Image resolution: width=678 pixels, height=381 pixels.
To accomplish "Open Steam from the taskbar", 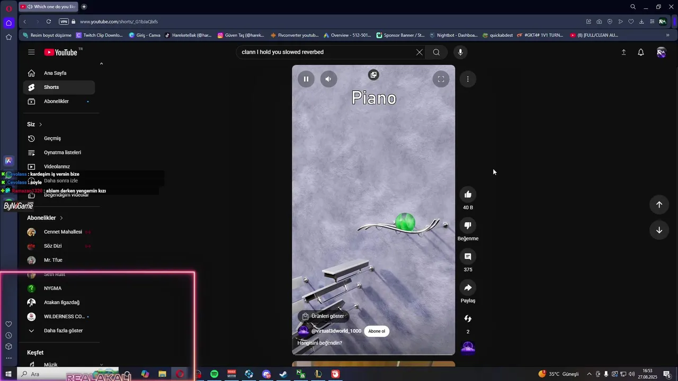I will pos(283,374).
